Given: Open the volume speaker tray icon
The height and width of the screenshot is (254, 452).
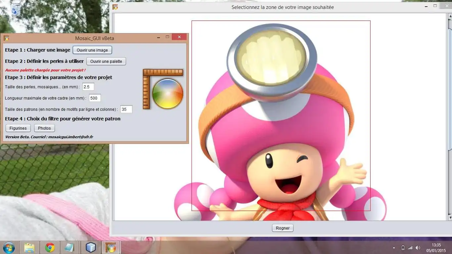Looking at the screenshot, I should pyautogui.click(x=418, y=248).
